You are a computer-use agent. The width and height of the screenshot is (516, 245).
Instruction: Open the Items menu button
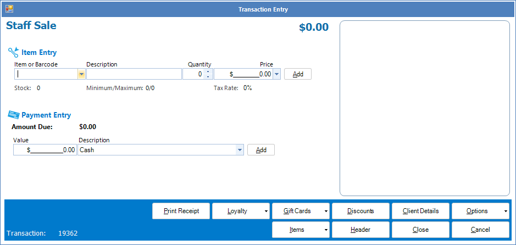point(301,230)
